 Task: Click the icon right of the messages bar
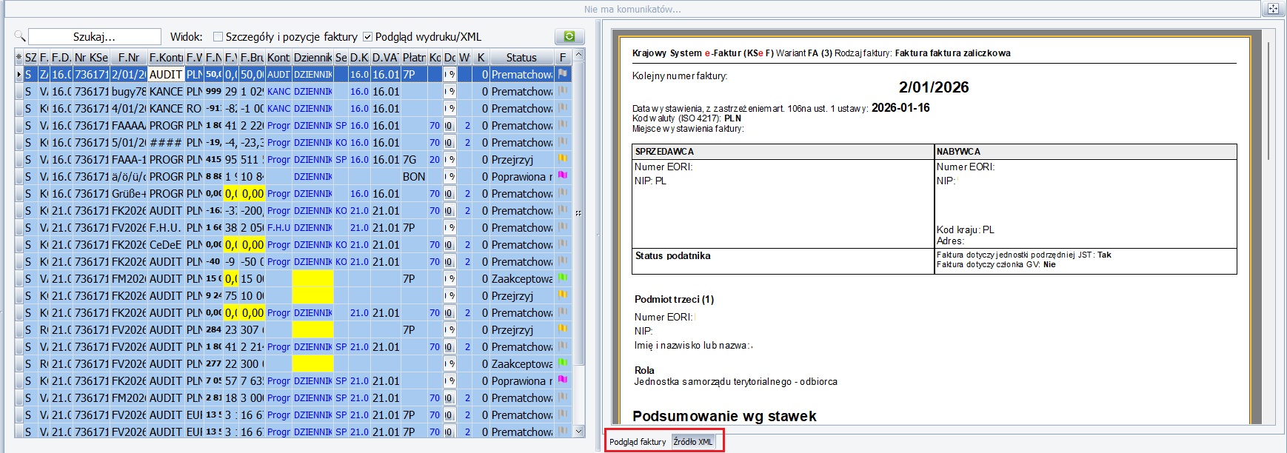coord(1273,9)
